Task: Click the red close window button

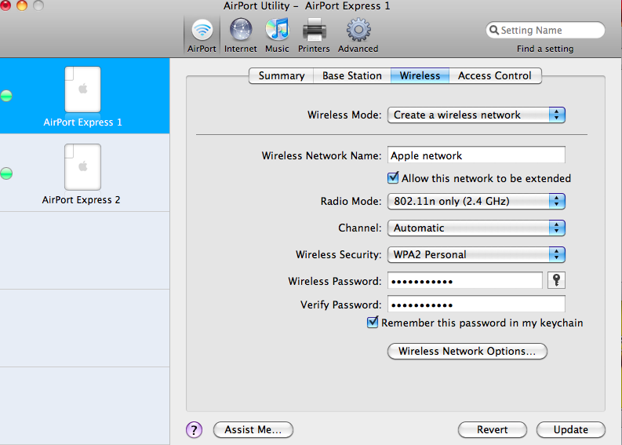Action: pyautogui.click(x=5, y=5)
